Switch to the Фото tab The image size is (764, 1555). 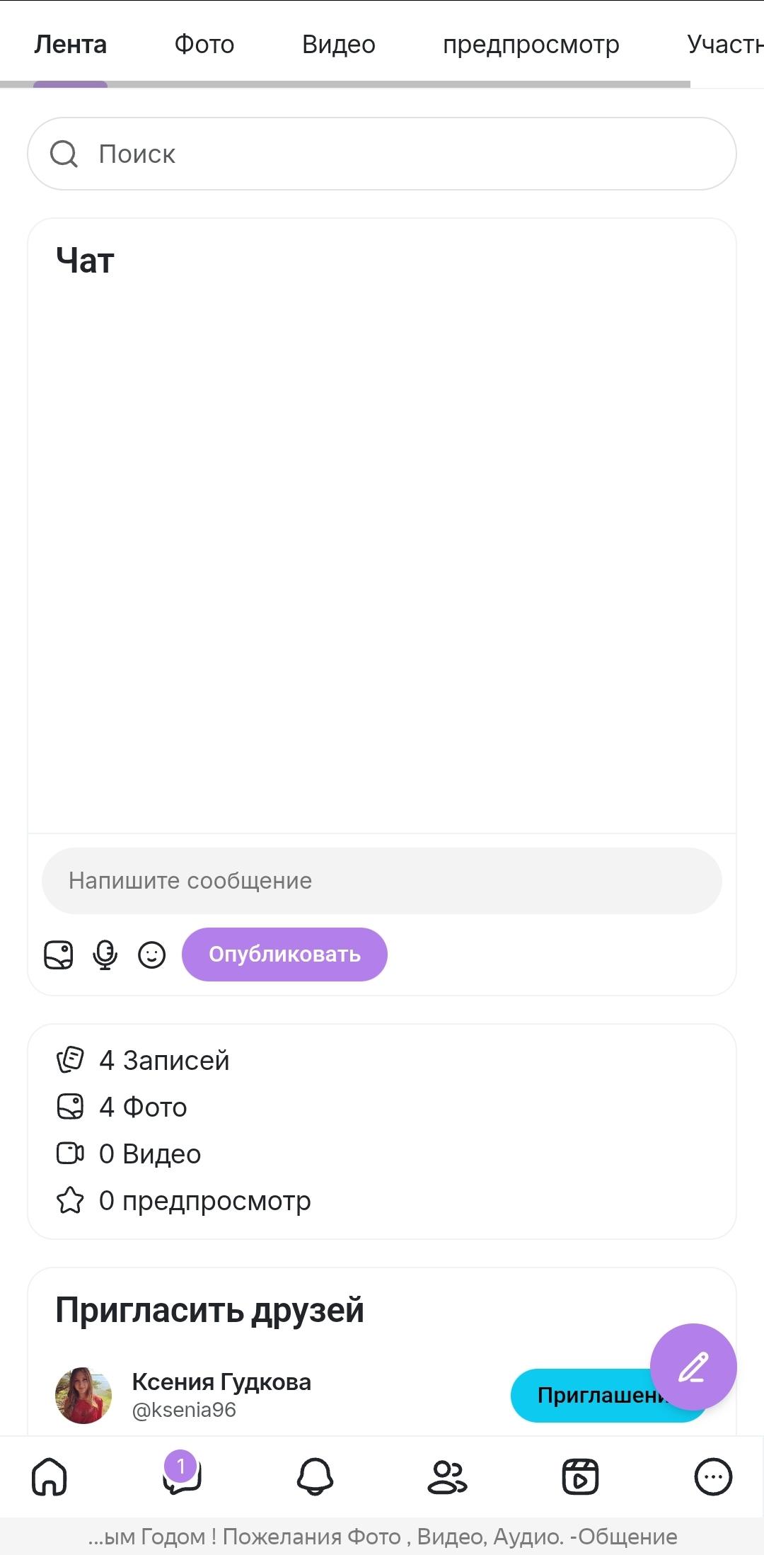pyautogui.click(x=204, y=45)
